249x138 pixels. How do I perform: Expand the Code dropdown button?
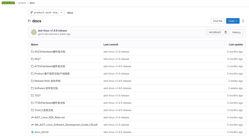[233, 21]
